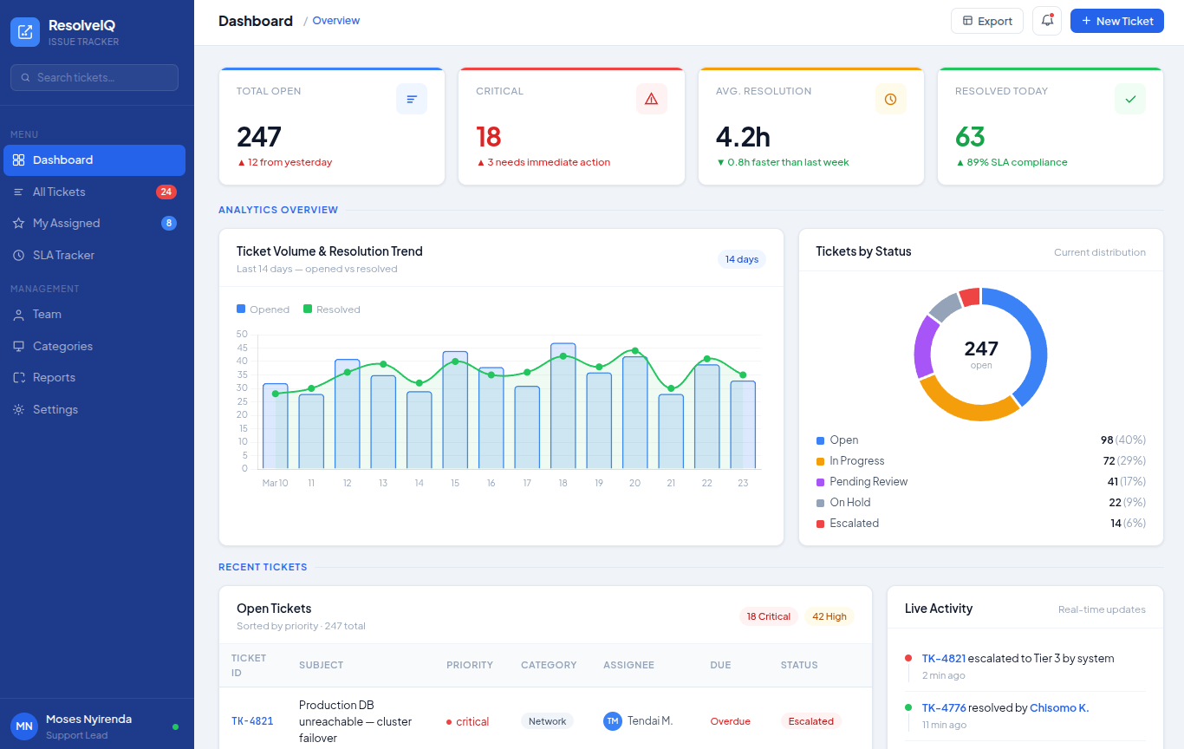Image resolution: width=1184 pixels, height=749 pixels.
Task: Open the notifications bell
Action: coord(1047,21)
